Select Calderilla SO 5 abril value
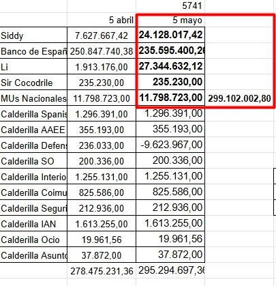 pyautogui.click(x=102, y=160)
